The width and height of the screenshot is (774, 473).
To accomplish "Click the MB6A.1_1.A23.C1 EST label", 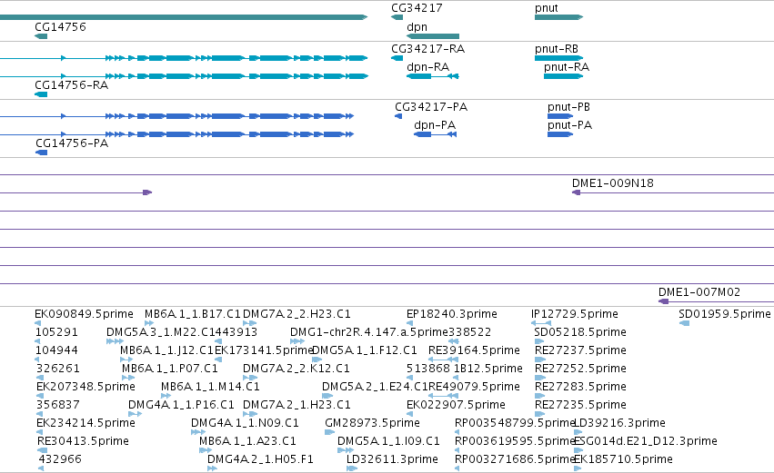I will [x=247, y=441].
